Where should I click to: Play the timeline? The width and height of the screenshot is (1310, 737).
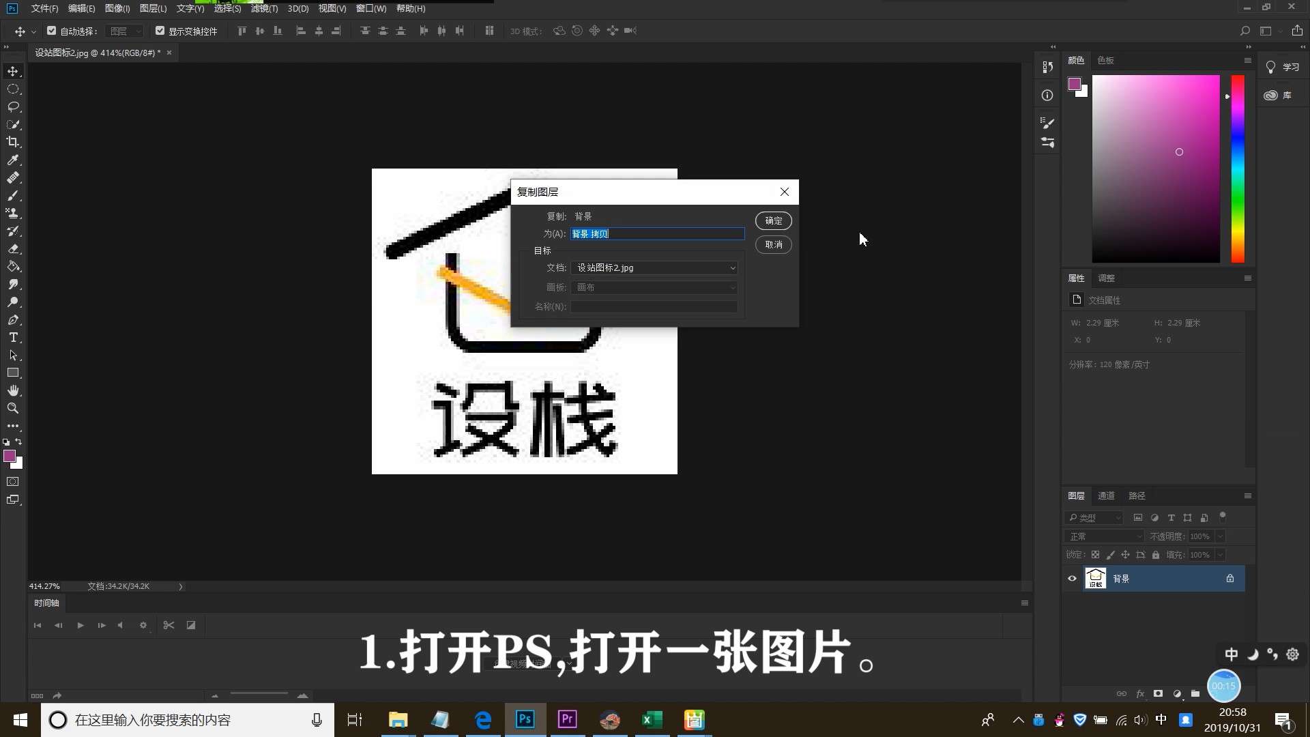81,626
